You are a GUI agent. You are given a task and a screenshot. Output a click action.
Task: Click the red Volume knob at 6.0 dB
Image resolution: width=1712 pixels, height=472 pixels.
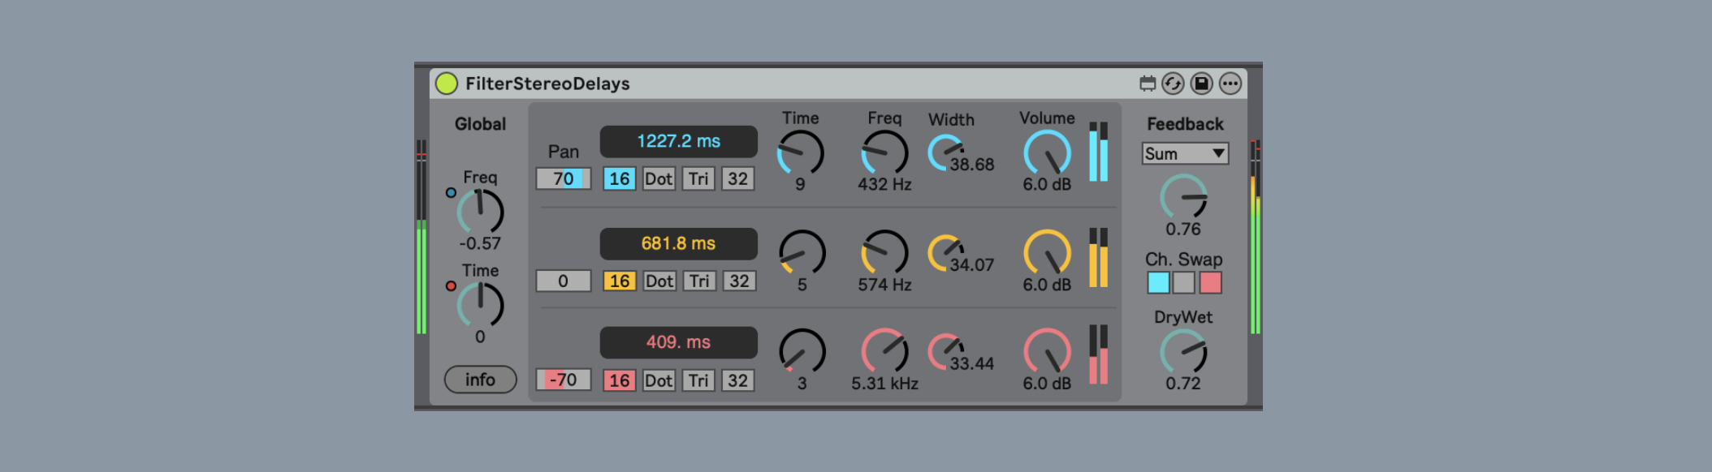click(1047, 351)
